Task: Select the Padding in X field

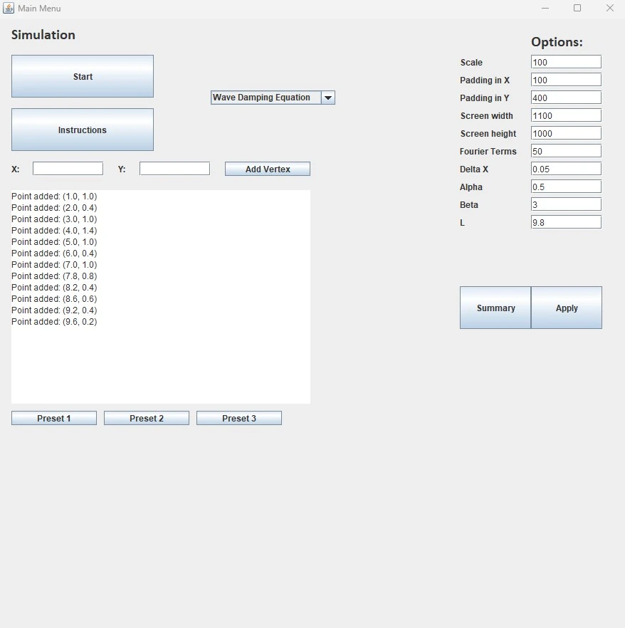Action: [x=566, y=80]
